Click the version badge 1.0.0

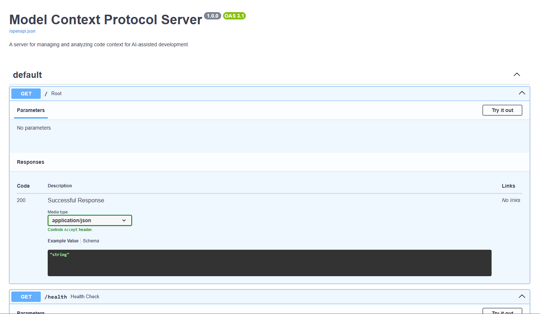coord(212,16)
